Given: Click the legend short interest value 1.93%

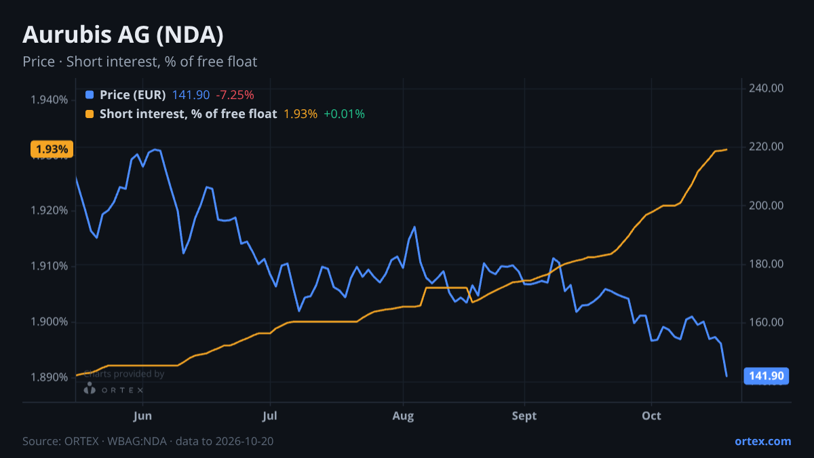Looking at the screenshot, I should point(301,114).
